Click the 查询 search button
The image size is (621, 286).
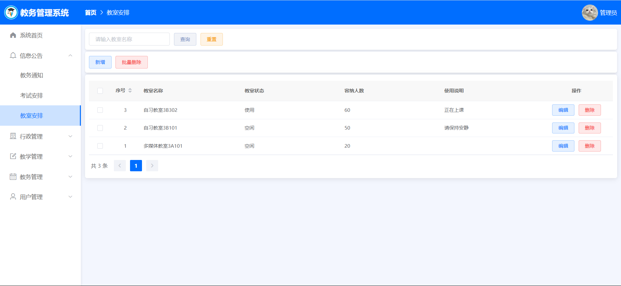pyautogui.click(x=185, y=39)
